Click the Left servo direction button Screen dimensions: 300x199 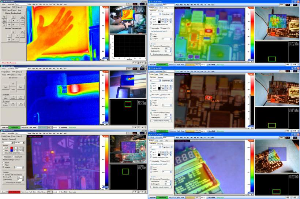[x=5, y=87]
